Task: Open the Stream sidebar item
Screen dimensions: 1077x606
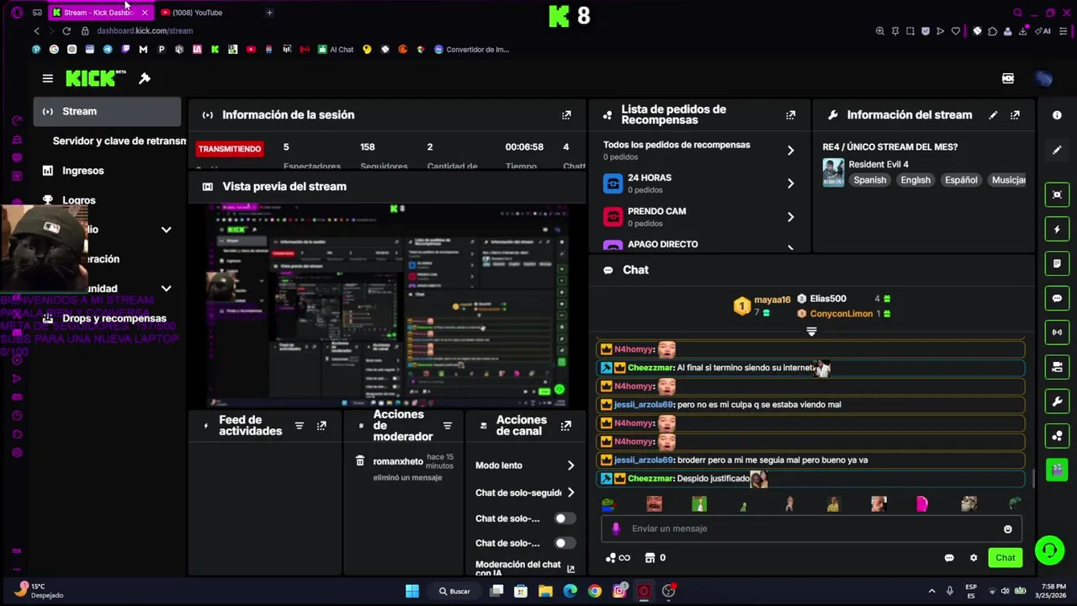Action: coord(107,111)
